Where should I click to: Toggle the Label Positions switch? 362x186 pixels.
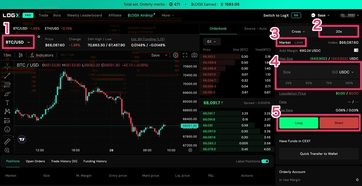pyautogui.click(x=265, y=161)
